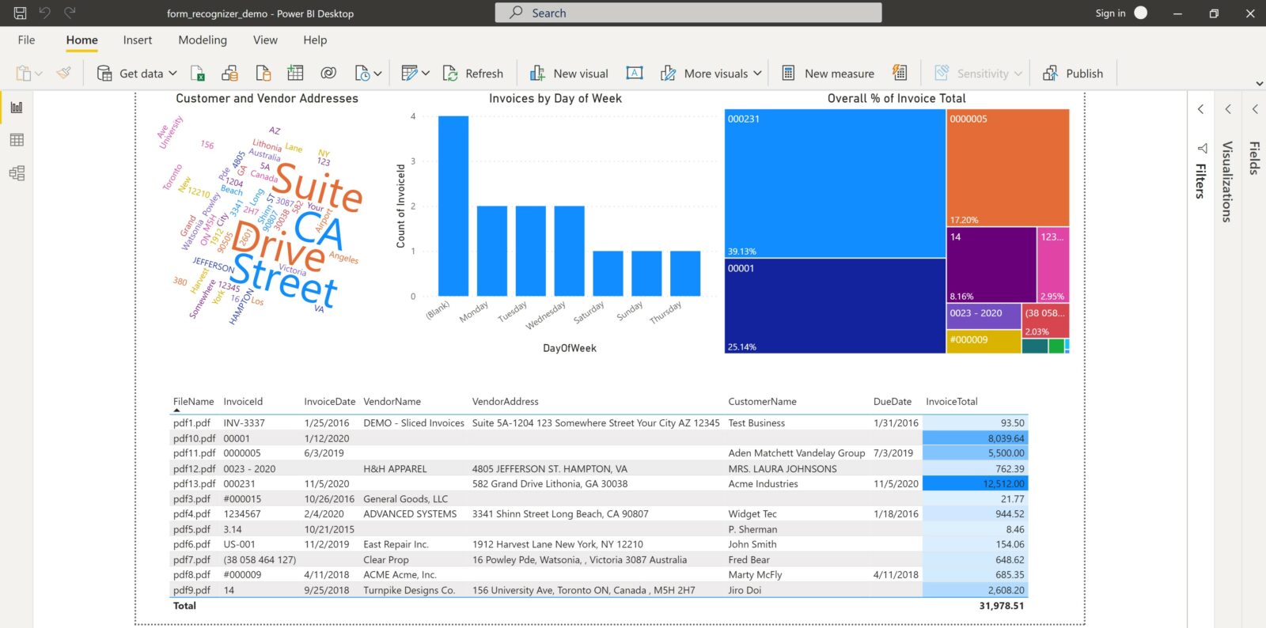Select the Insert ribbon tab
The width and height of the screenshot is (1266, 628).
click(x=138, y=40)
